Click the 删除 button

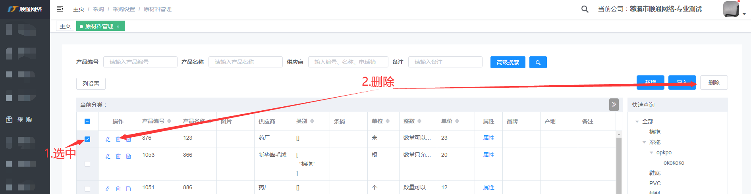(714, 83)
